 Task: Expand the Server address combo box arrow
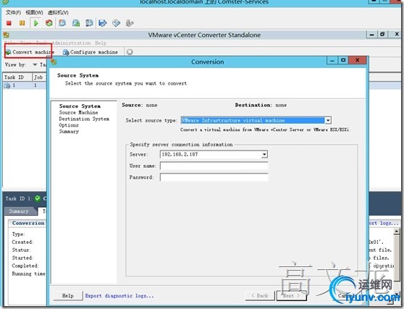[x=264, y=154]
